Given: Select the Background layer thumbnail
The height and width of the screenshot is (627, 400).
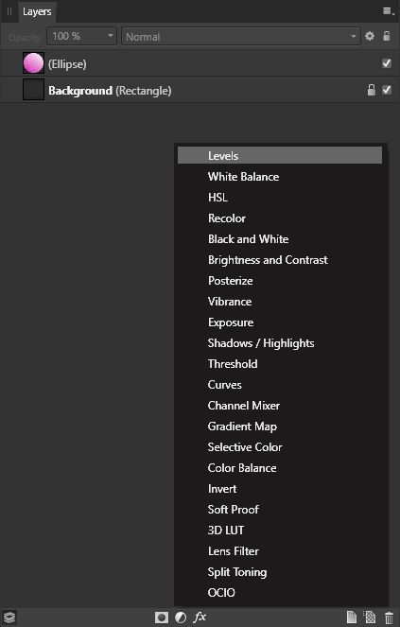Looking at the screenshot, I should 33,90.
